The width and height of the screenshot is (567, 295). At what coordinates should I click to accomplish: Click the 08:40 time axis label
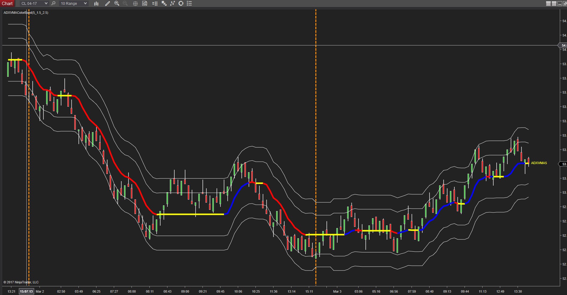tap(430, 291)
